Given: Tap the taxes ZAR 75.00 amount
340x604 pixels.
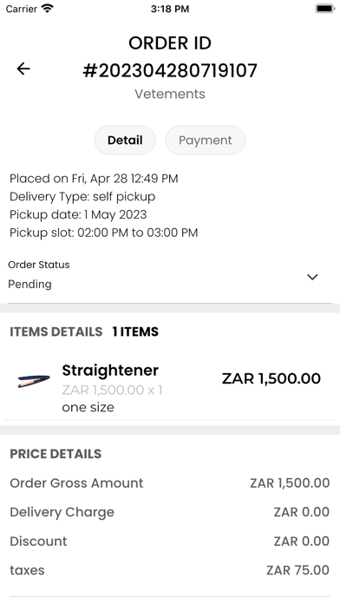Looking at the screenshot, I should [x=297, y=570].
